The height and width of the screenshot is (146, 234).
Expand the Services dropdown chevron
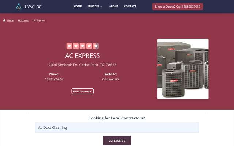102,7
